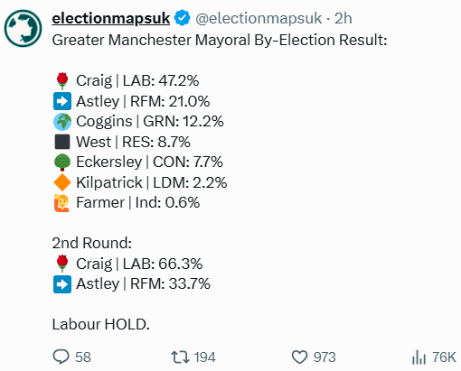The height and width of the screenshot is (371, 461).
Task: Click the 194 reposts count
Action: coord(204,357)
